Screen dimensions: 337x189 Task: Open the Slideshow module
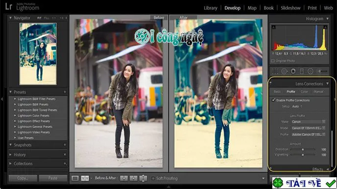click(290, 8)
